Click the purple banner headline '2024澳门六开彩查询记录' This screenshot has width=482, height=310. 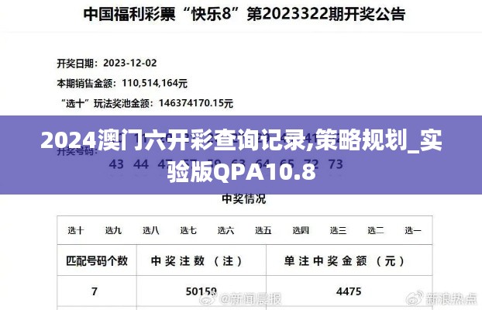pos(174,140)
